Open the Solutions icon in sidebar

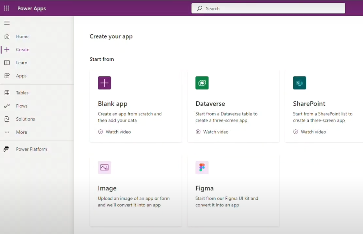point(7,119)
